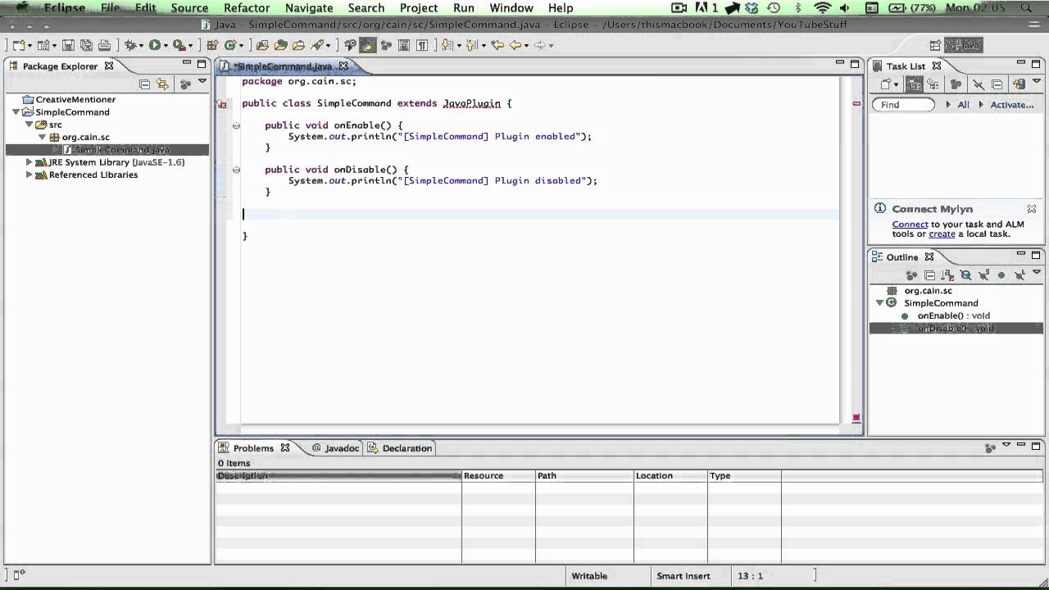
Task: Fold the onDisable method in editor
Action: pos(236,170)
